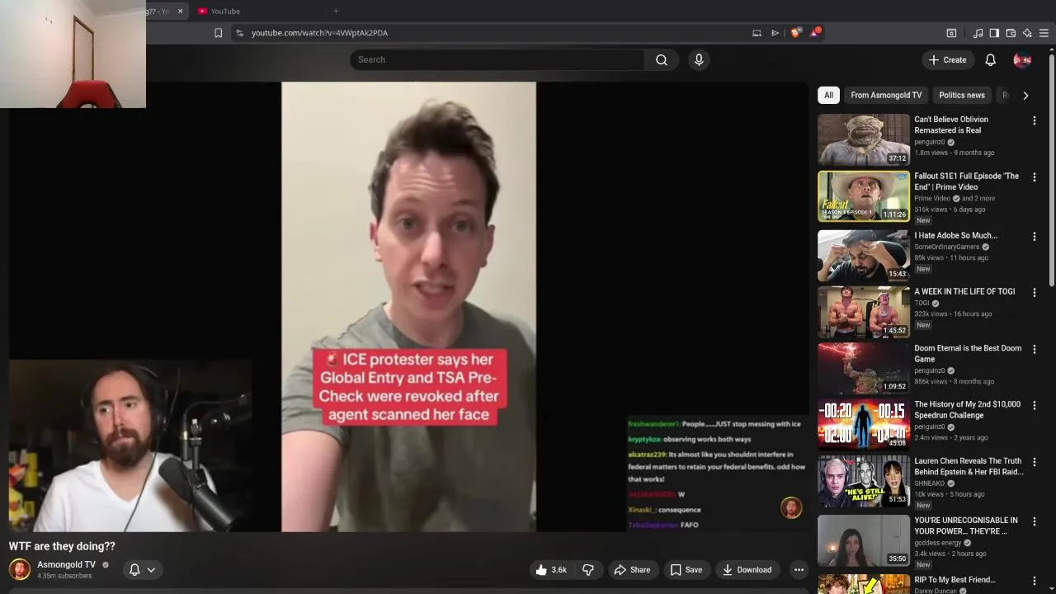
Task: Open the $10,000 Speedrun Challenge thumbnail
Action: click(x=863, y=424)
